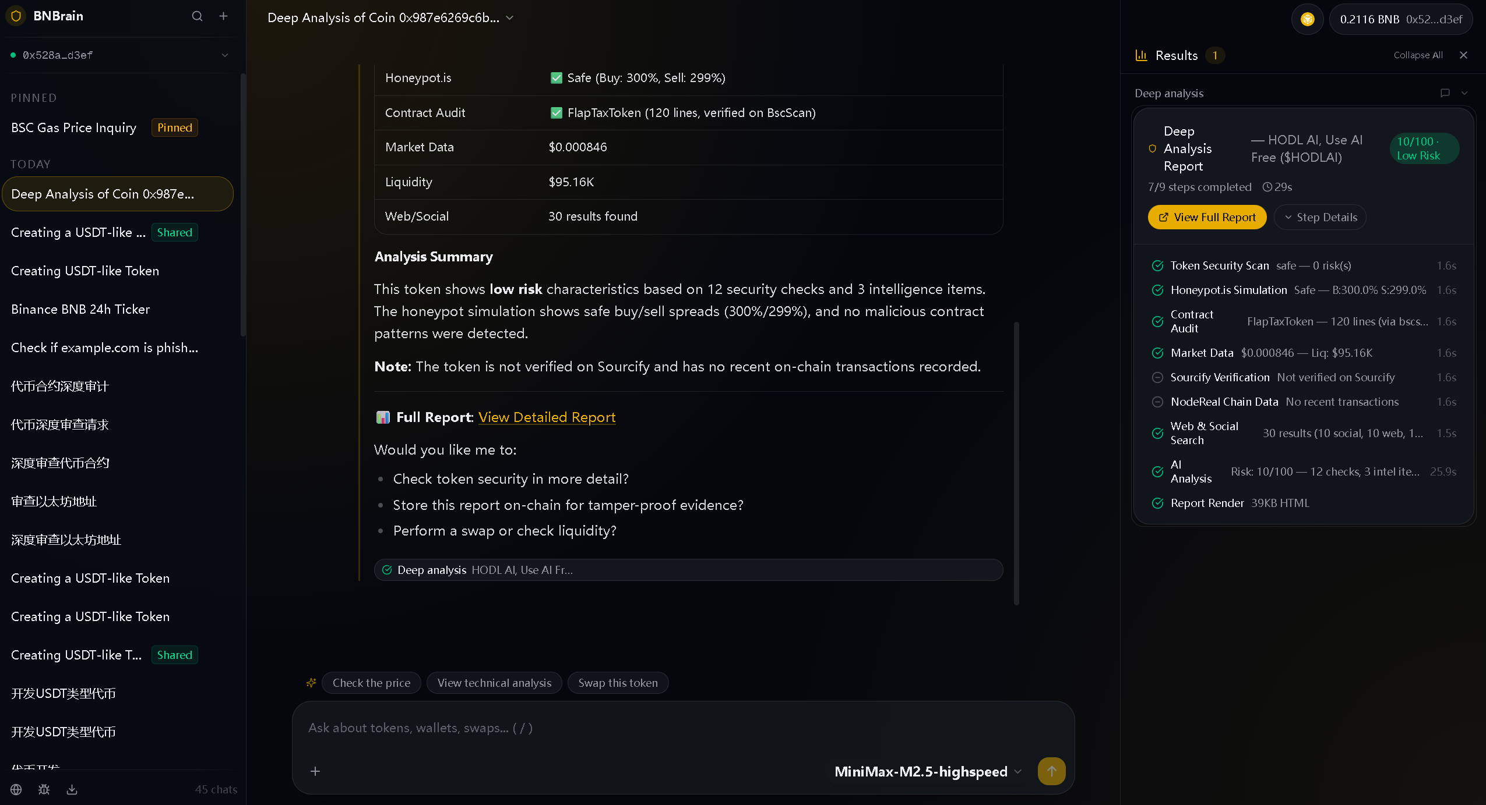The image size is (1486, 805).
Task: Click the View Full Report button
Action: [x=1207, y=217]
